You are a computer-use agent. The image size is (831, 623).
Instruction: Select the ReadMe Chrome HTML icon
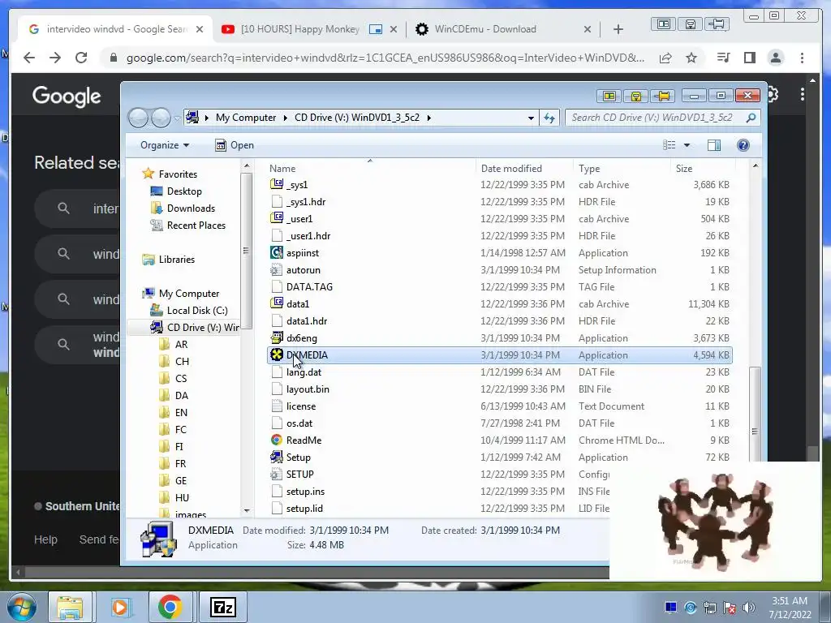(x=277, y=440)
